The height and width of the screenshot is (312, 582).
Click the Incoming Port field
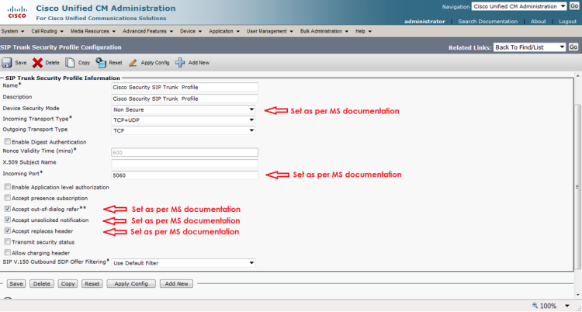pos(185,175)
